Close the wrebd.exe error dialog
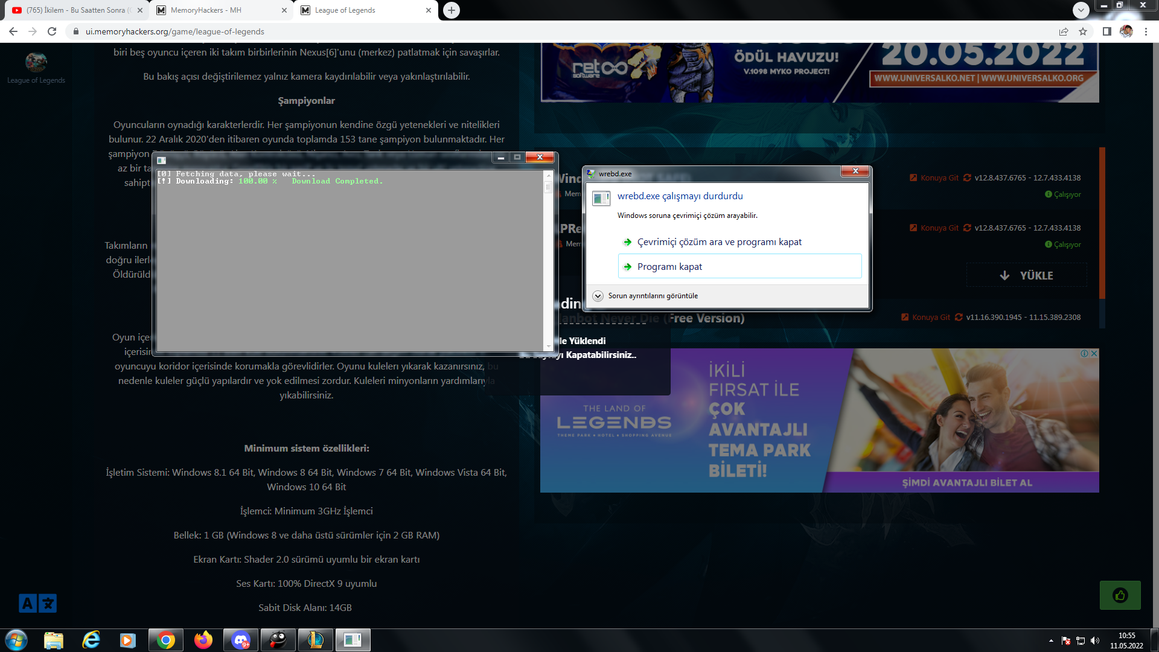Screen dimensions: 1159x652 pos(855,171)
